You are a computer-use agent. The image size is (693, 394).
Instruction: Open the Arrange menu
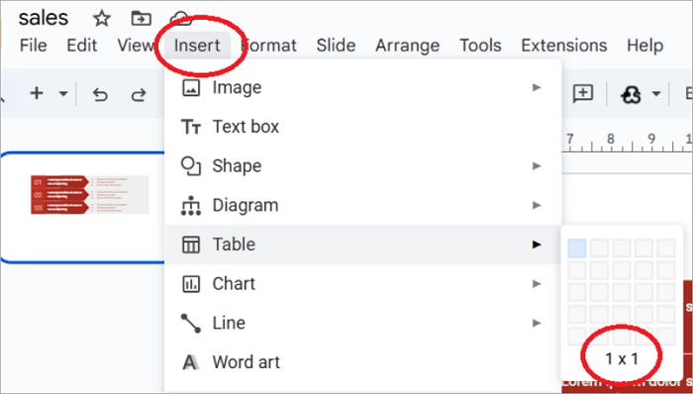[408, 46]
